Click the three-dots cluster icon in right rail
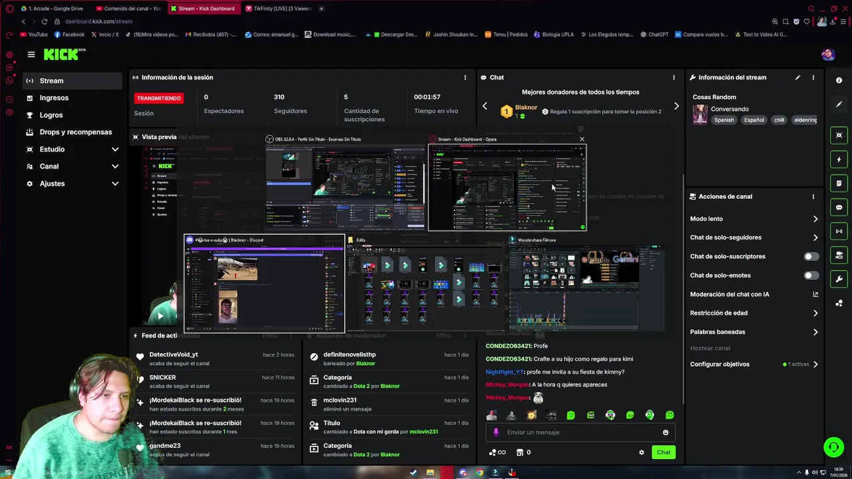Image resolution: width=852 pixels, height=479 pixels. point(839,303)
